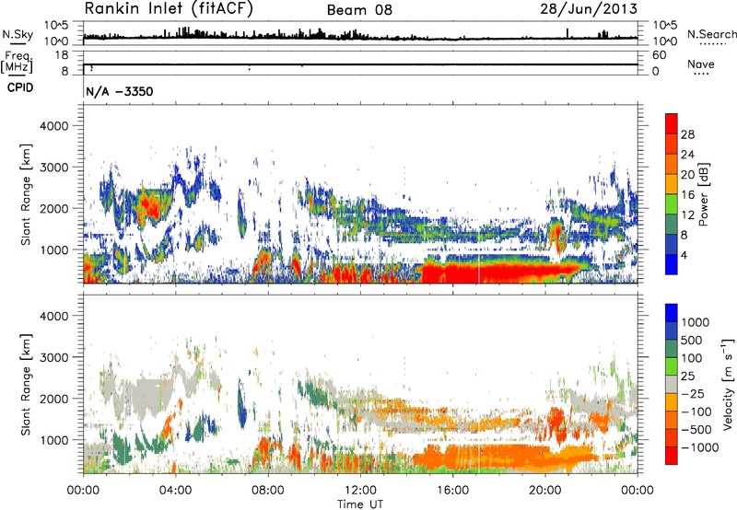The height and width of the screenshot is (510, 737).
Task: Select the '20' Power colorbar label
Action: coord(687,175)
